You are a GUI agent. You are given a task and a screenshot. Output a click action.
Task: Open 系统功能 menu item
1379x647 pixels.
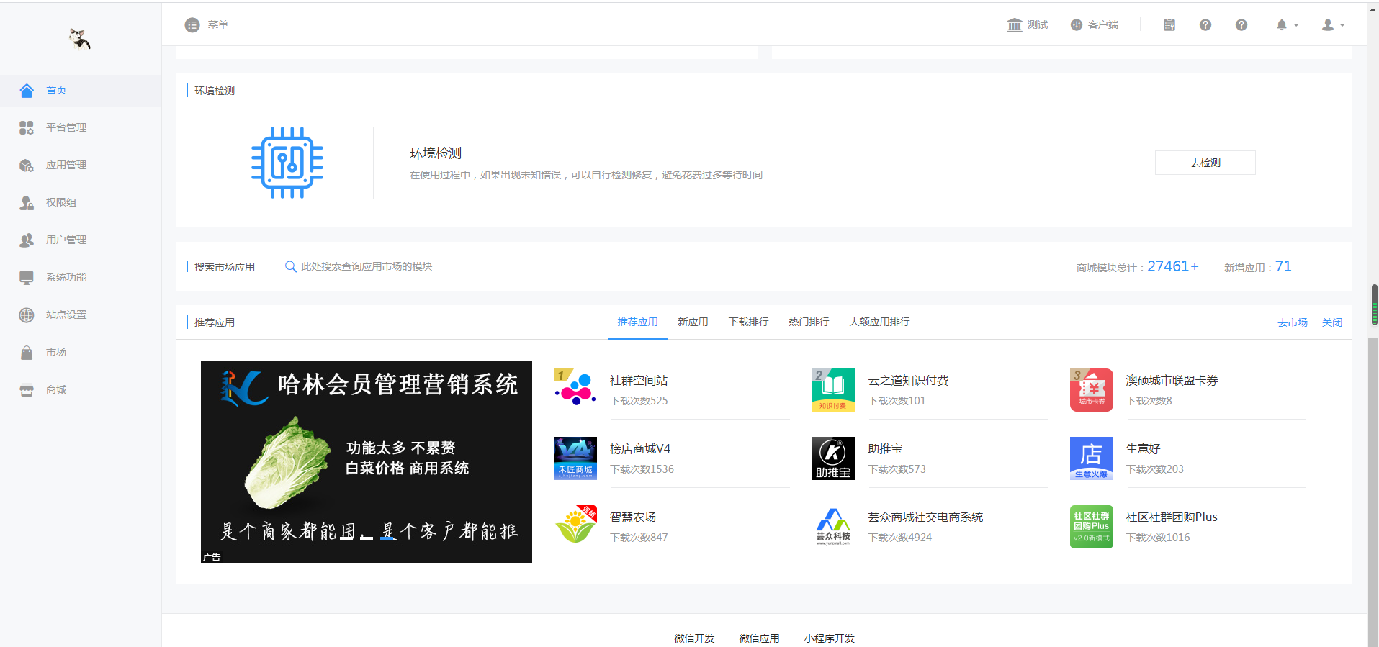pyautogui.click(x=81, y=278)
